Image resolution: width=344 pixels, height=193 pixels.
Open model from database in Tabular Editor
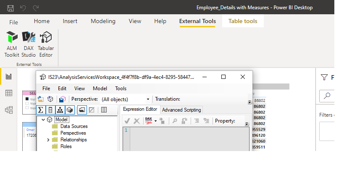pyautogui.click(x=50, y=99)
